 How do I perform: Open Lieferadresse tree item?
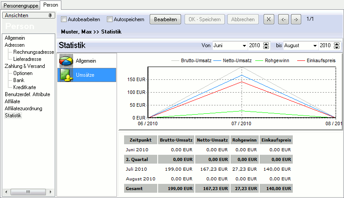click(x=27, y=59)
